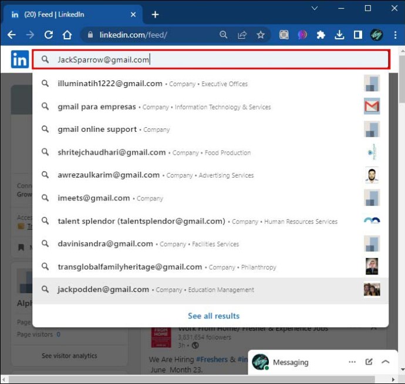Viewport: 405px width, 384px height.
Task: Open See visitor analytics link
Action: (x=69, y=355)
